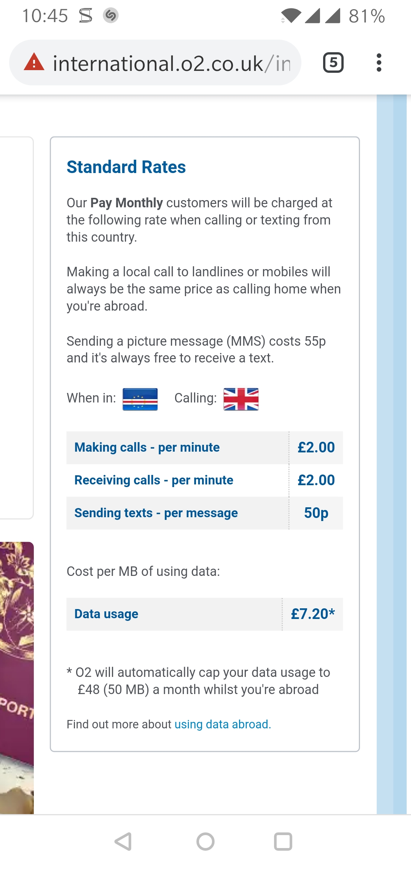Tap the United Kingdom flag icon
Screen dimensions: 411x869
[x=241, y=399]
